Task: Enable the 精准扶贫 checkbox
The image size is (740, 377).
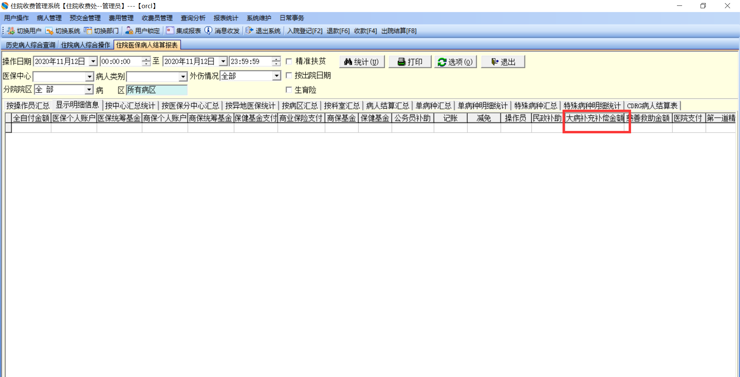Action: [289, 61]
